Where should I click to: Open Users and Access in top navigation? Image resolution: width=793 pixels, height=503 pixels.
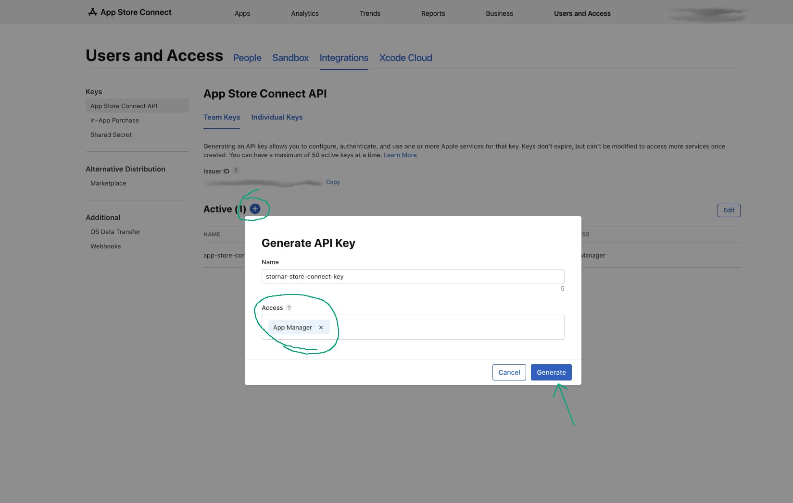point(582,13)
